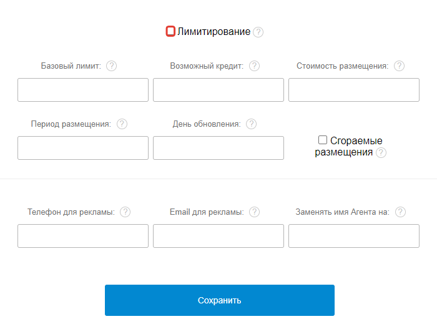Show help for Сгораемые размещения
Image resolution: width=437 pixels, height=329 pixels.
381,152
